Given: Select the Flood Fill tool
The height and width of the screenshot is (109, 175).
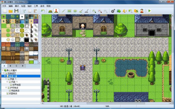Looking at the screenshot, I should [81, 11].
